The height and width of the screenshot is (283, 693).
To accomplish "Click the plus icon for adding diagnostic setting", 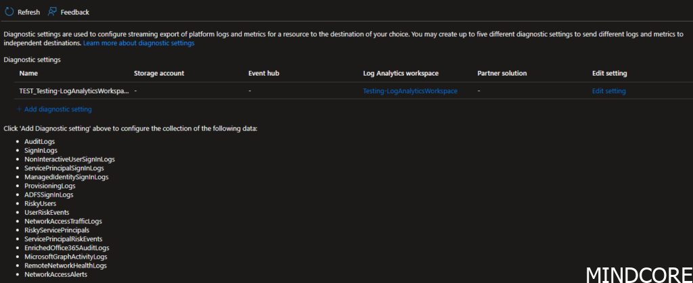I will [19, 109].
